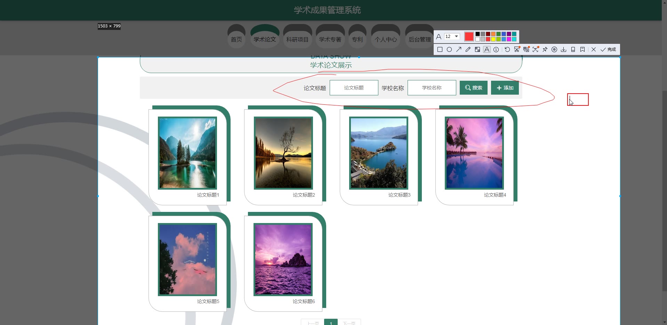Select the ellipse drawing tool
Screen dimensions: 667x325
[449, 49]
